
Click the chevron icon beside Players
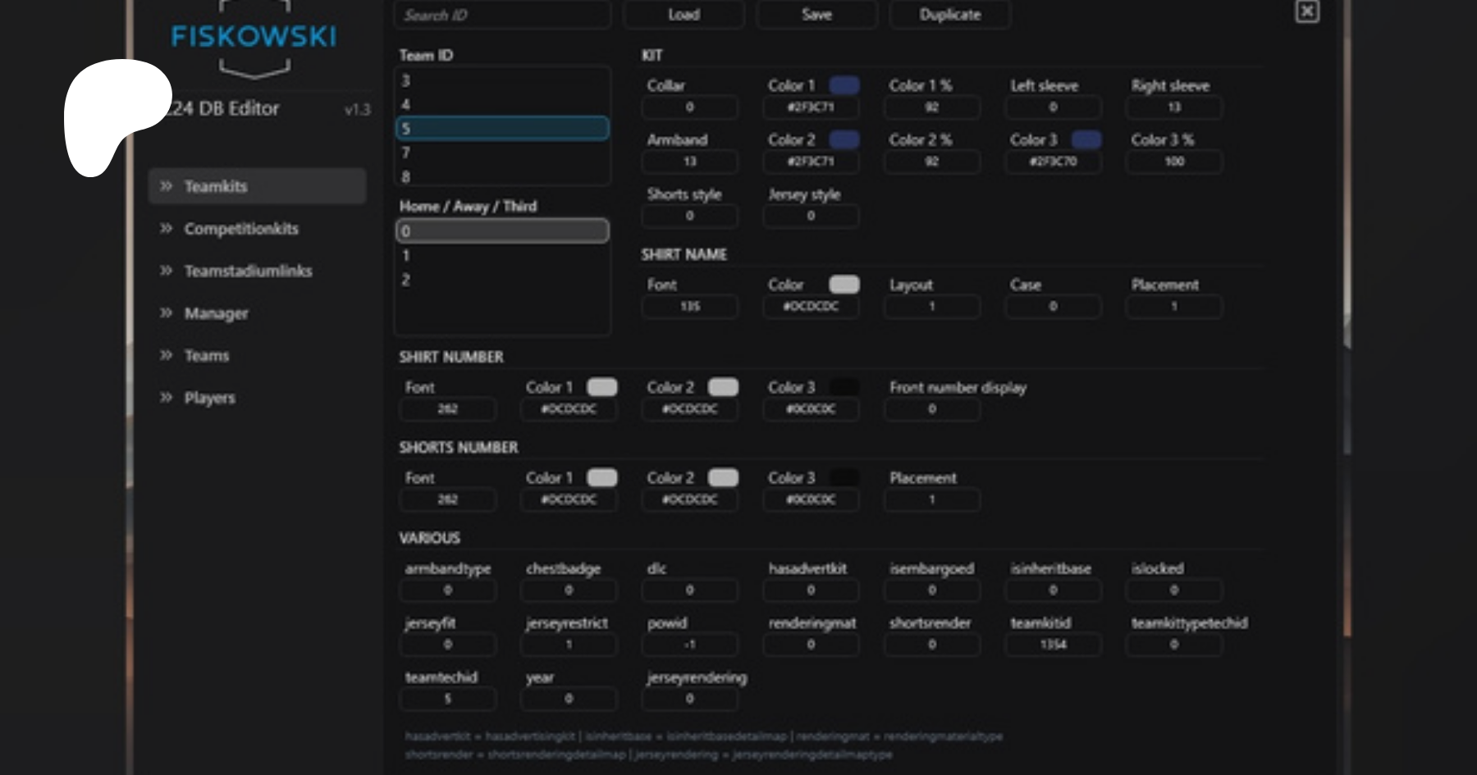(x=167, y=398)
